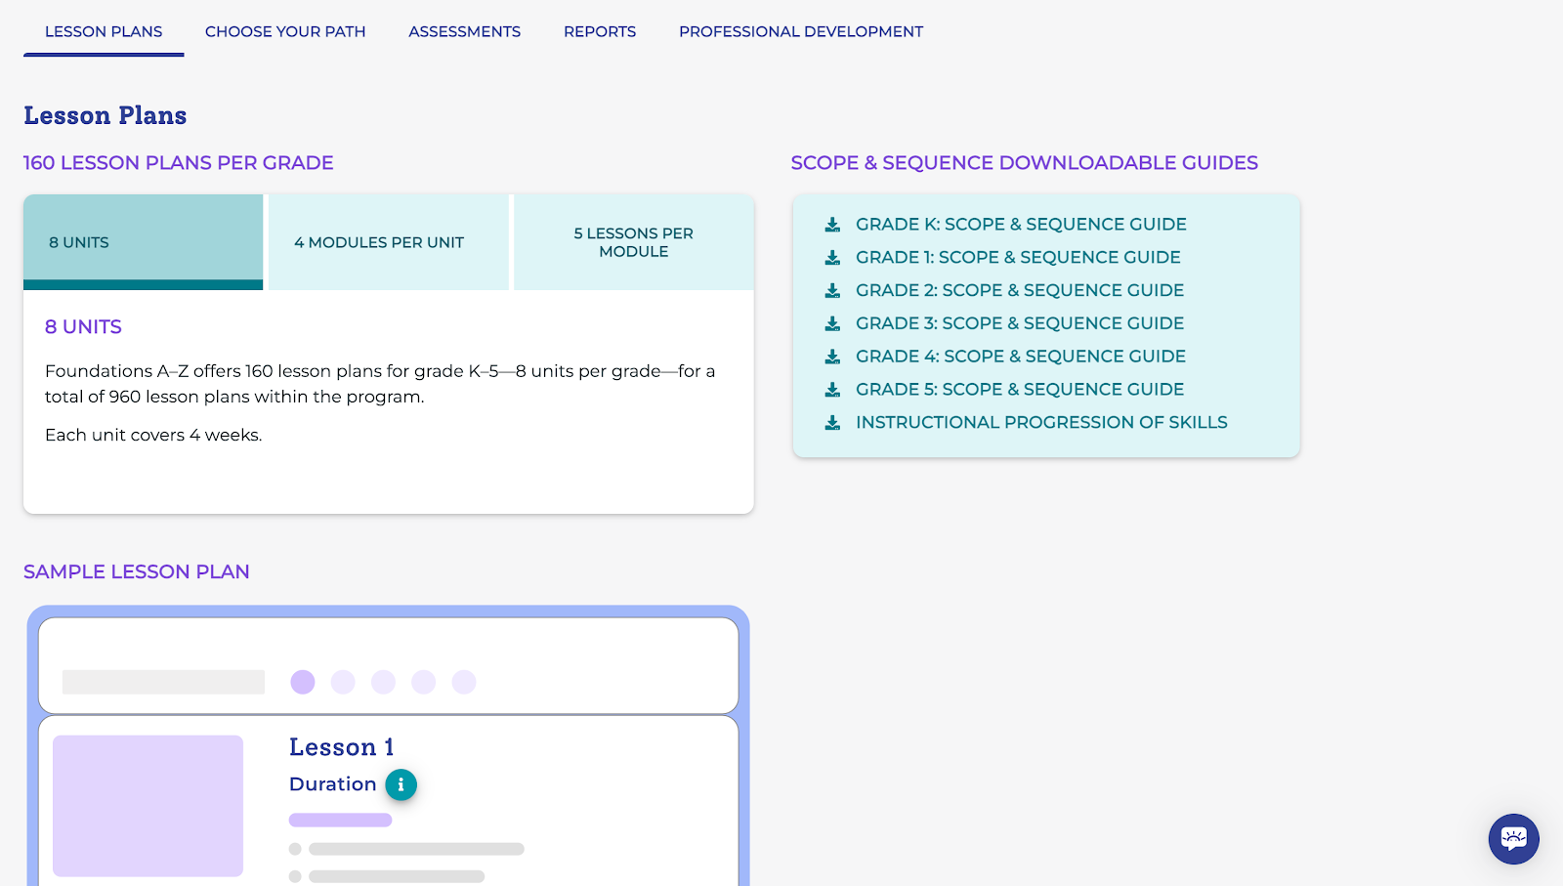The image size is (1563, 886).
Task: Click the Sample Lesson Plan heading
Action: tap(137, 572)
